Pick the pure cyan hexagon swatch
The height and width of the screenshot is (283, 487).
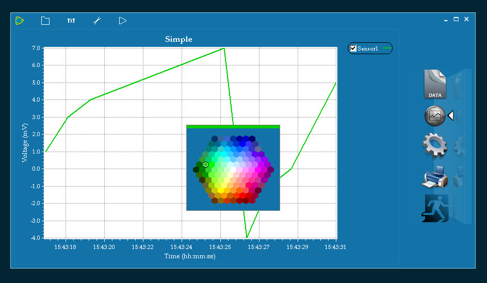224,154
